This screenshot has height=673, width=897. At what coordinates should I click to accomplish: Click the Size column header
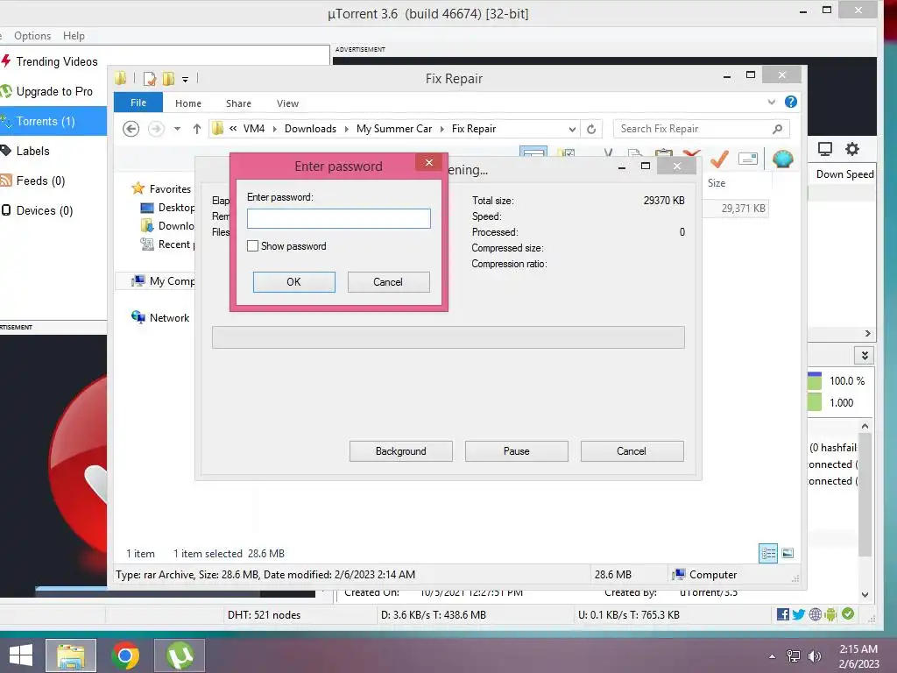tap(717, 183)
